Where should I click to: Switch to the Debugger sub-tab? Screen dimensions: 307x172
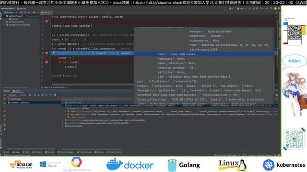coord(12,95)
